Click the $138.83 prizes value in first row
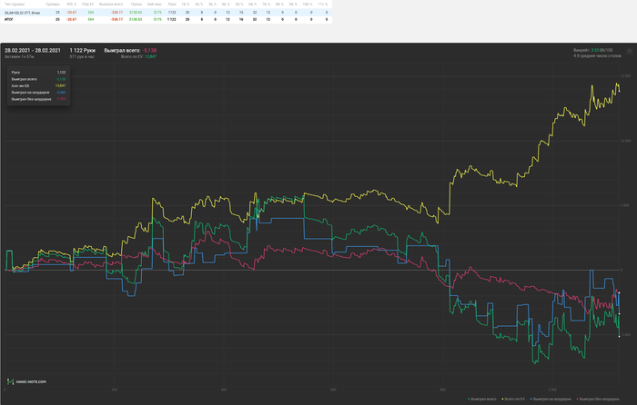Image resolution: width=637 pixels, height=405 pixels. click(136, 13)
